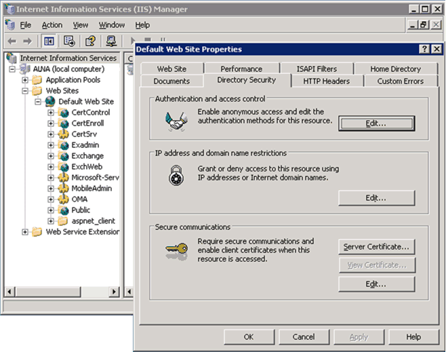Image resolution: width=446 pixels, height=352 pixels.
Task: Click the Application Pools folder icon
Action: [x=37, y=80]
